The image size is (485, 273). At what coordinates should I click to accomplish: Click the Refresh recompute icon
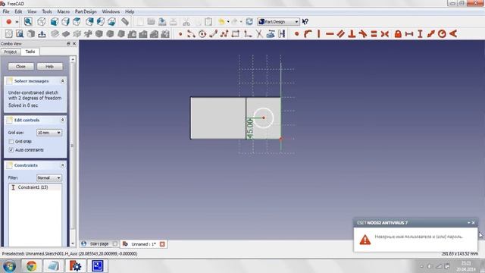pyautogui.click(x=249, y=22)
